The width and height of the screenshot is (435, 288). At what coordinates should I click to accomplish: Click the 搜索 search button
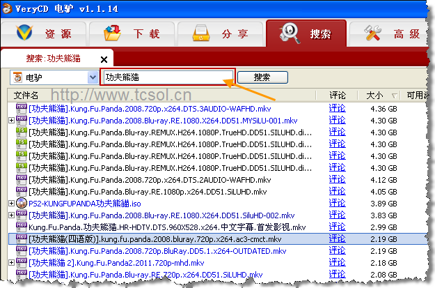[262, 77]
